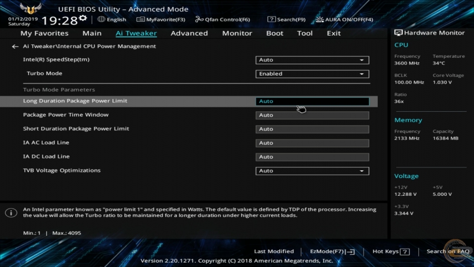Click the Turbo Mode label
The height and width of the screenshot is (267, 474).
[x=44, y=73]
